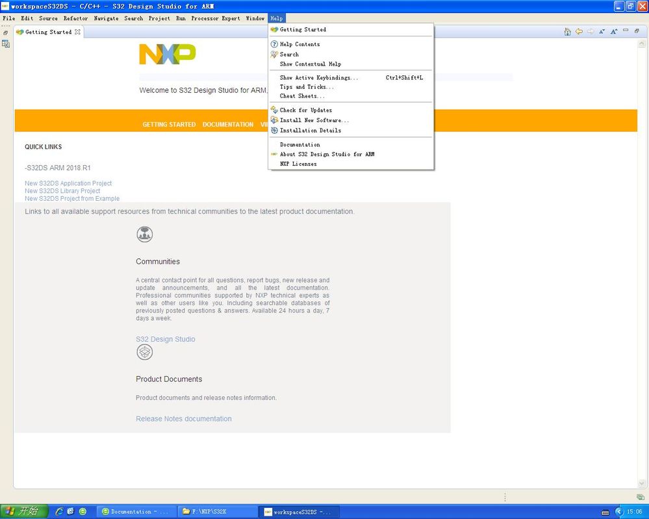Open the Search menu in menu bar
This screenshot has height=519, width=649.
click(x=134, y=18)
